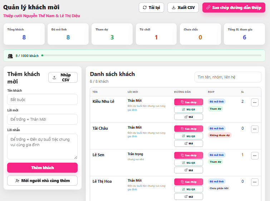
Task: Copy link for Lê Thị Hoa
Action: 188,182
